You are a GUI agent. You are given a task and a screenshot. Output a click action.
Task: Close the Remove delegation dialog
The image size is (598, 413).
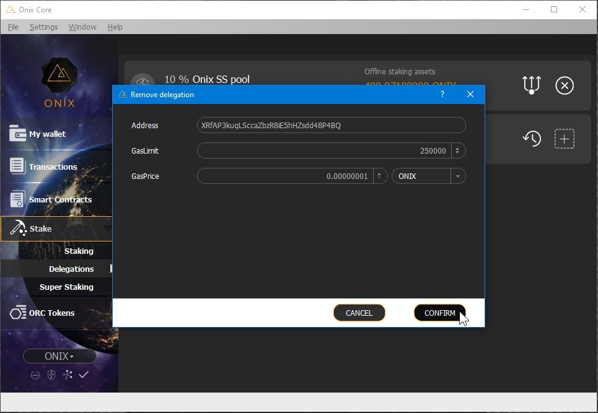tap(470, 94)
